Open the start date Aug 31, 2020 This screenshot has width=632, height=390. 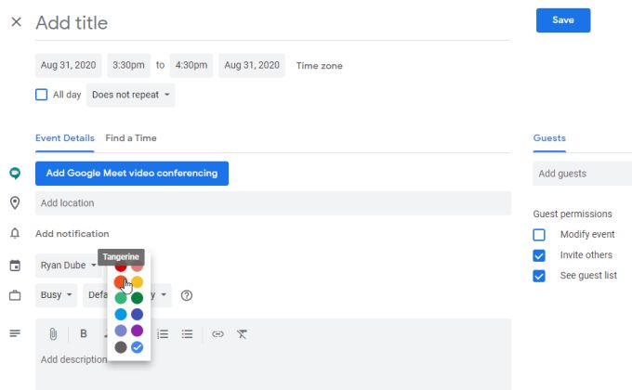click(x=68, y=65)
